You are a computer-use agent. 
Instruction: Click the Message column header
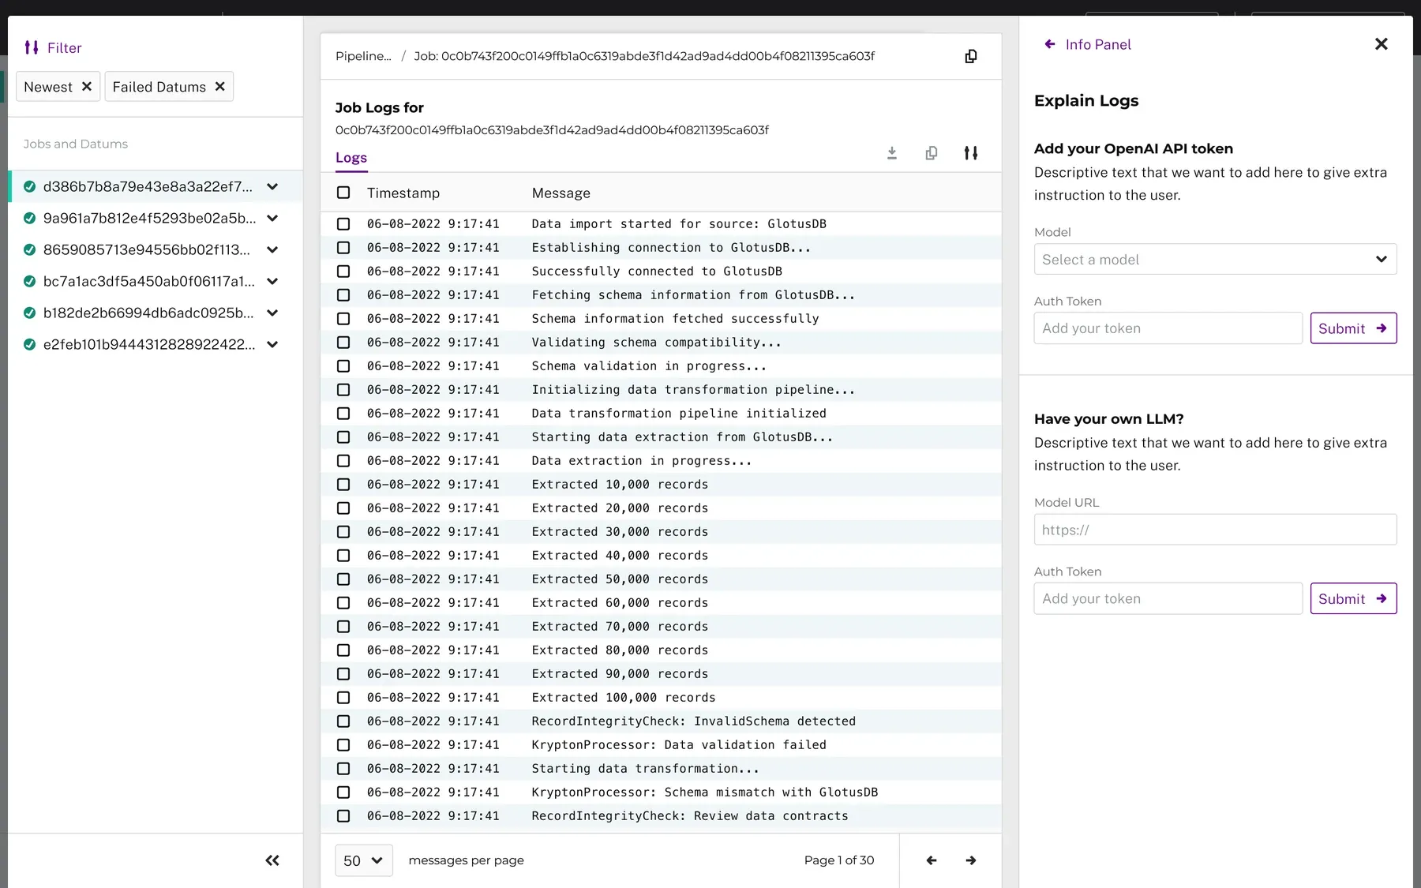pos(561,193)
